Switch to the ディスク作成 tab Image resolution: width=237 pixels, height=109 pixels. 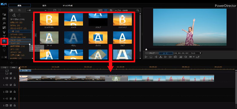(67, 6)
